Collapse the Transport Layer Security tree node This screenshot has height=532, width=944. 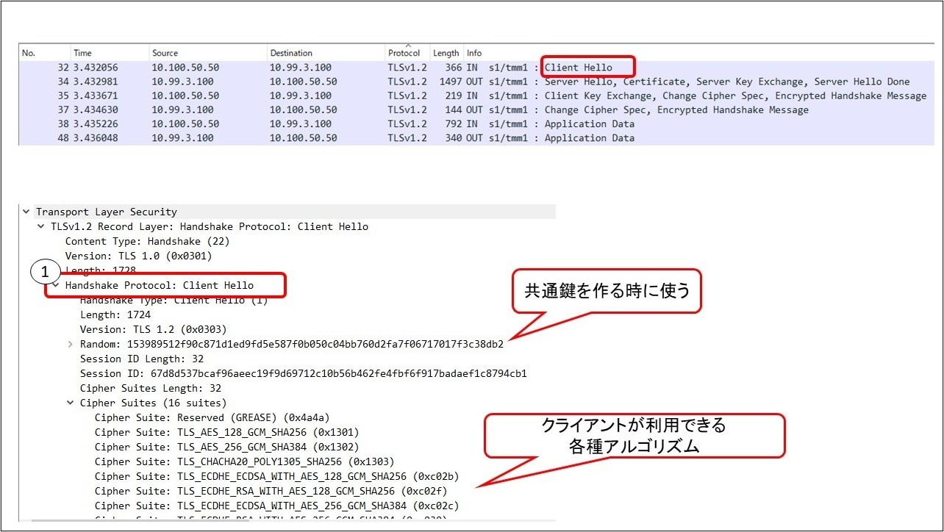(x=27, y=212)
